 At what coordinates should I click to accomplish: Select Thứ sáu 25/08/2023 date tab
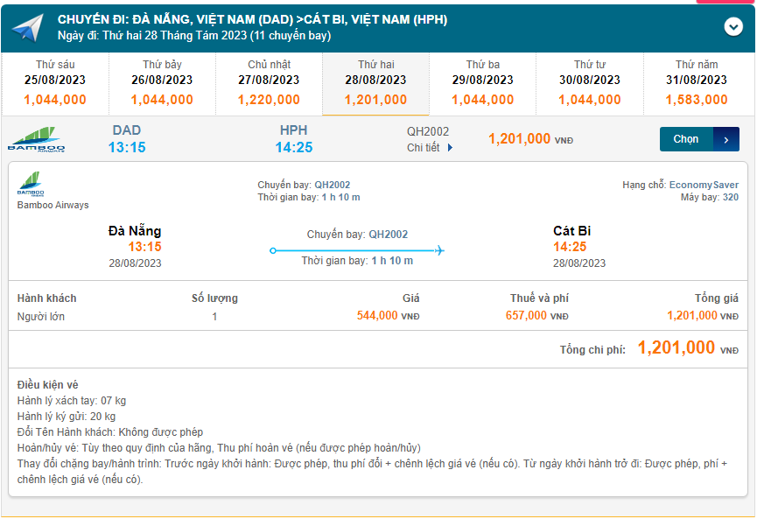(x=54, y=84)
